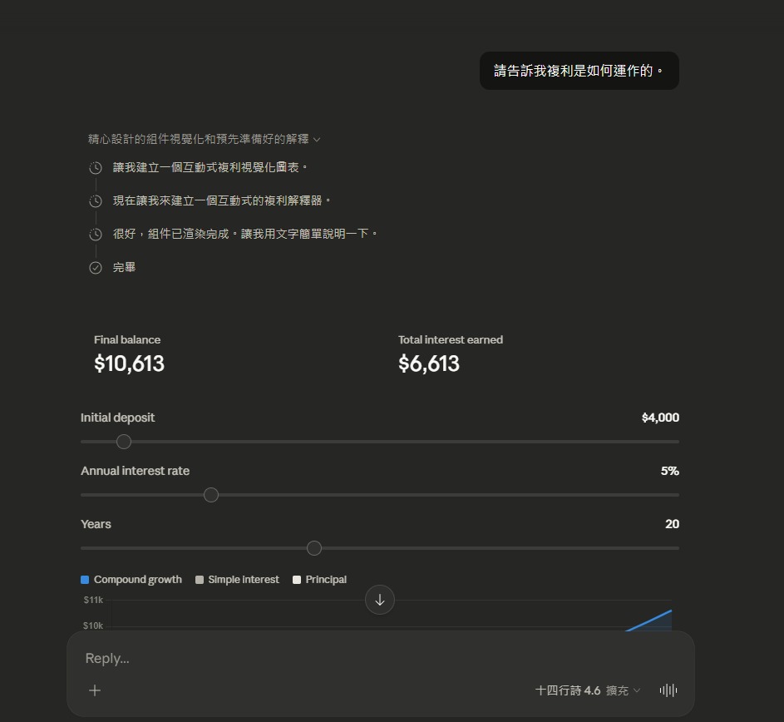Click the Years value 20
784x722 pixels.
coord(672,524)
